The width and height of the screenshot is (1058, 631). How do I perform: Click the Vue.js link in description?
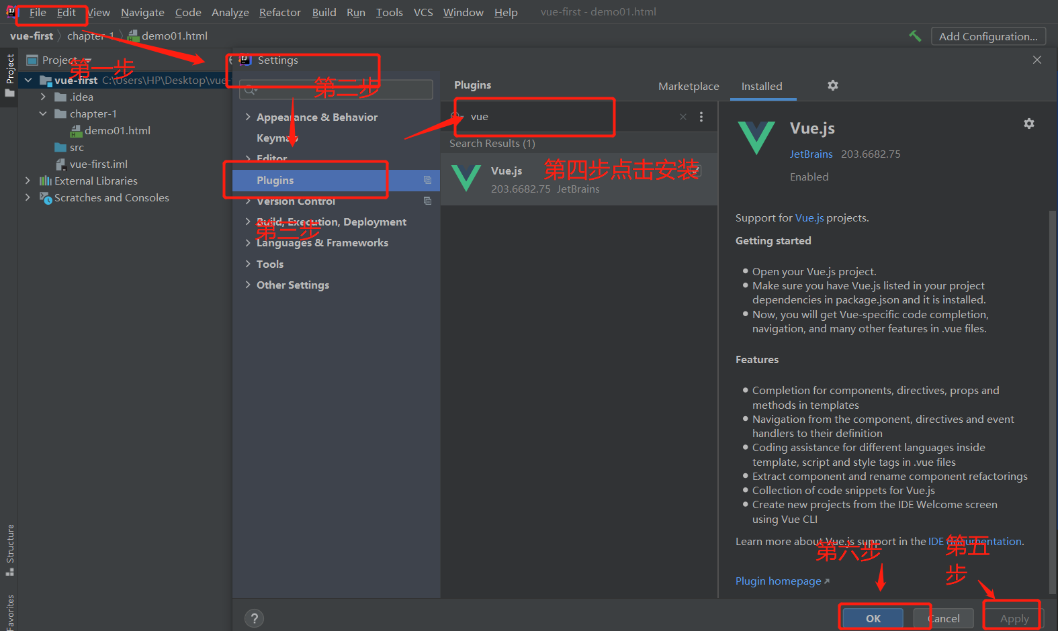click(809, 218)
